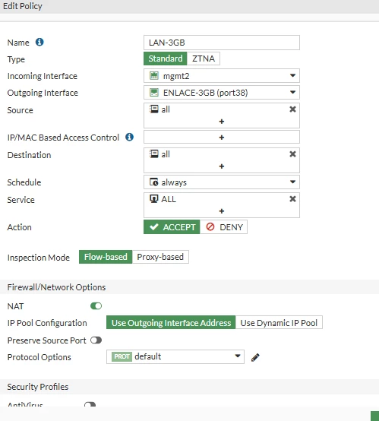Viewport: 379px width, 421px height.
Task: Enable Preserve Source Port toggle
Action: tap(96, 340)
